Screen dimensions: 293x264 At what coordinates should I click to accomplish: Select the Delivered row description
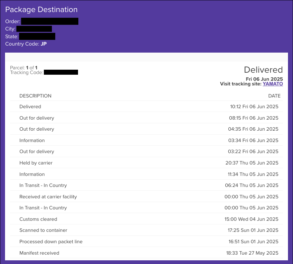tap(30, 107)
